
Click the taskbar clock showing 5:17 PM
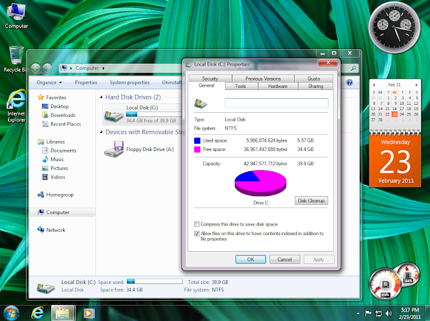(x=410, y=313)
